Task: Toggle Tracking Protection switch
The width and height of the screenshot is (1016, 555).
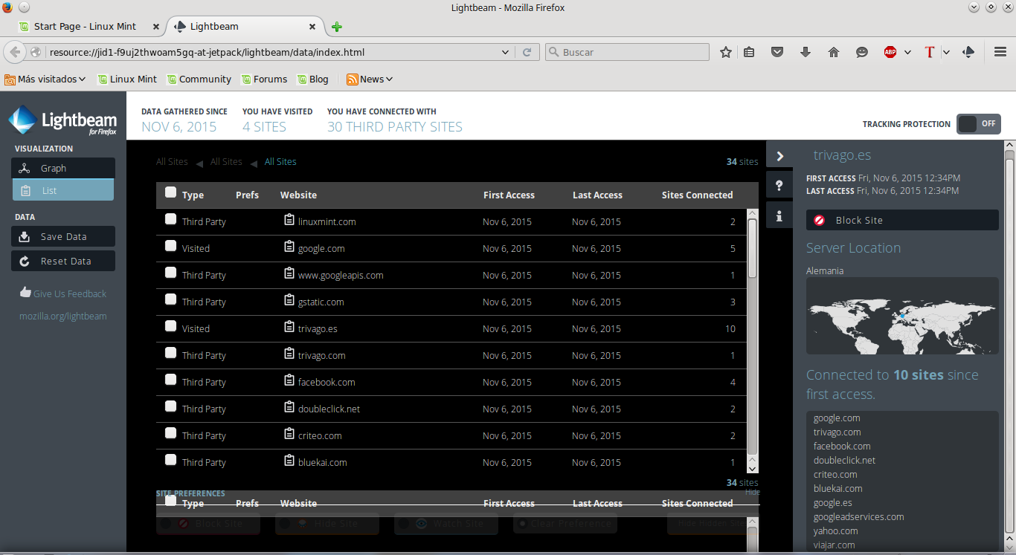Action: pos(979,124)
